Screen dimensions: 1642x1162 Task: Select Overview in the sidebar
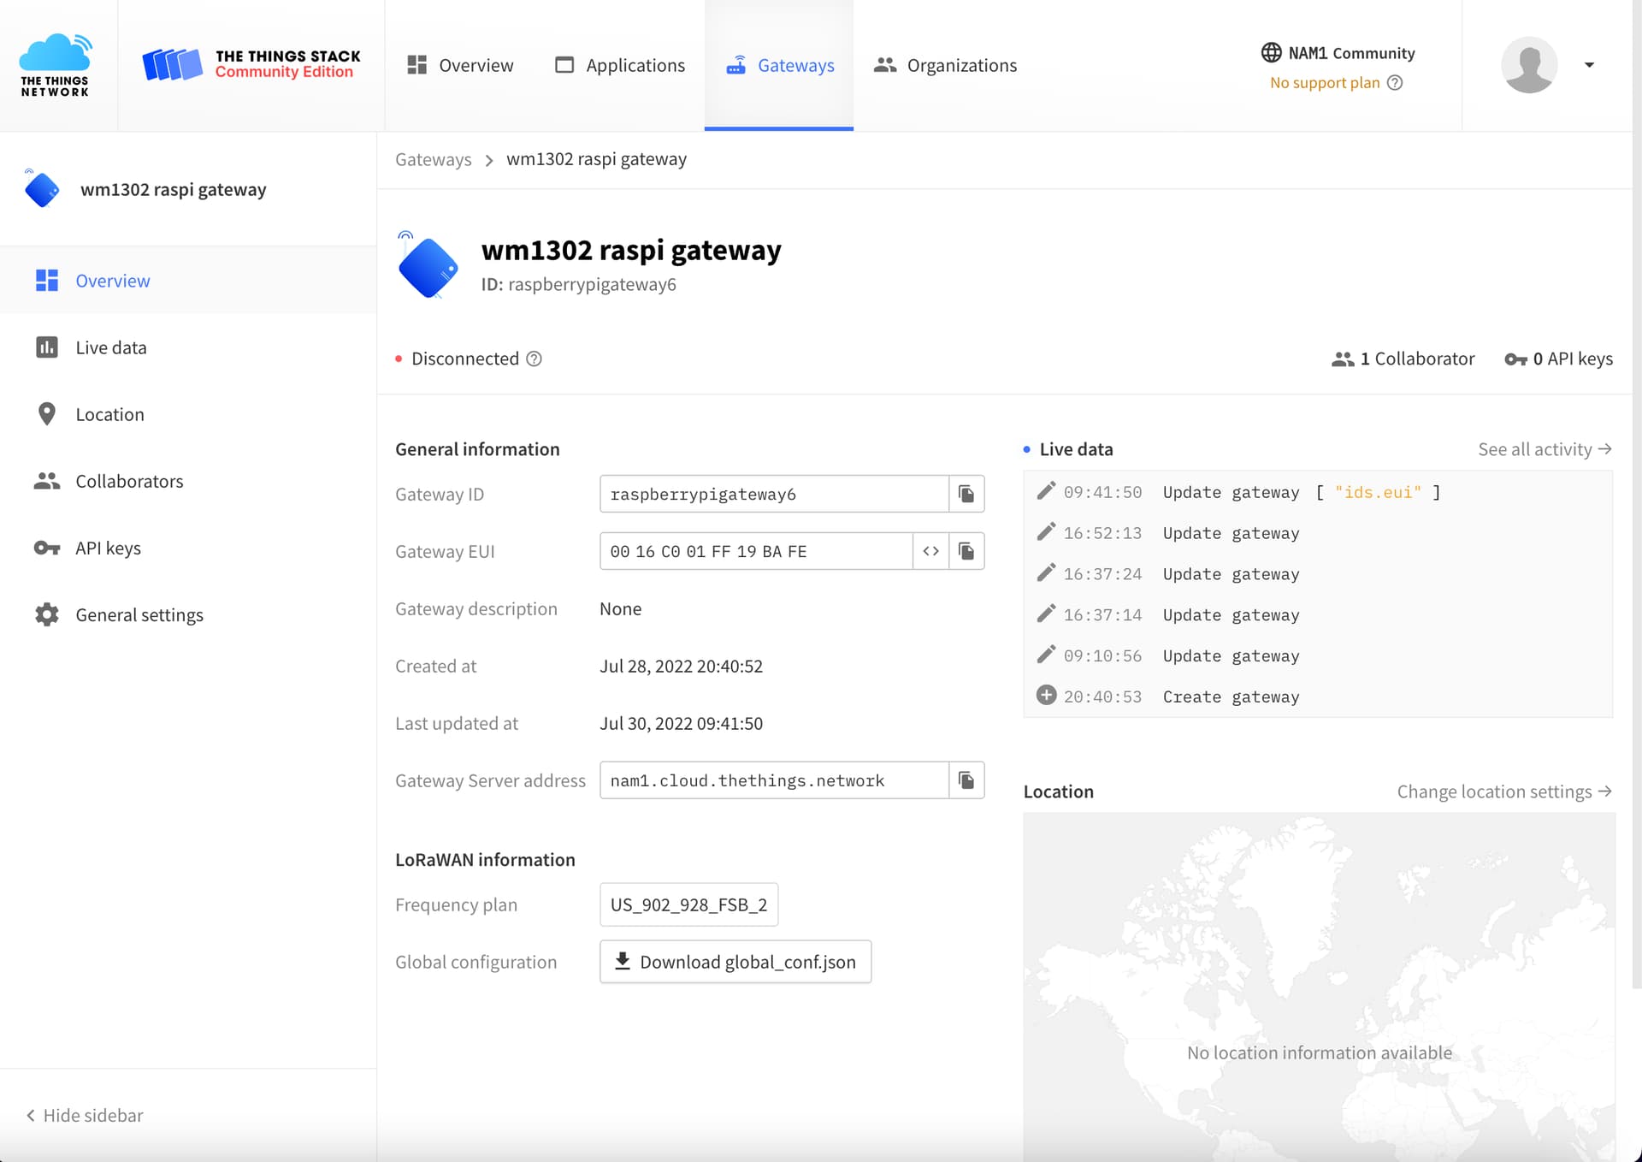coord(188,281)
